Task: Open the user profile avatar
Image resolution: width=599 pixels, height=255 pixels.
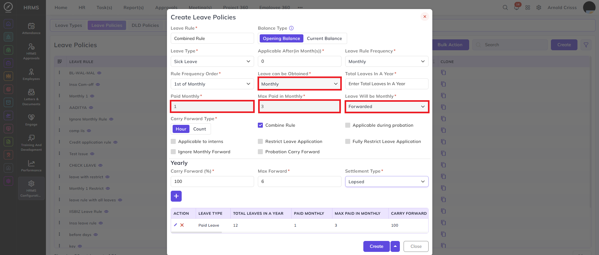Action: pos(589,7)
